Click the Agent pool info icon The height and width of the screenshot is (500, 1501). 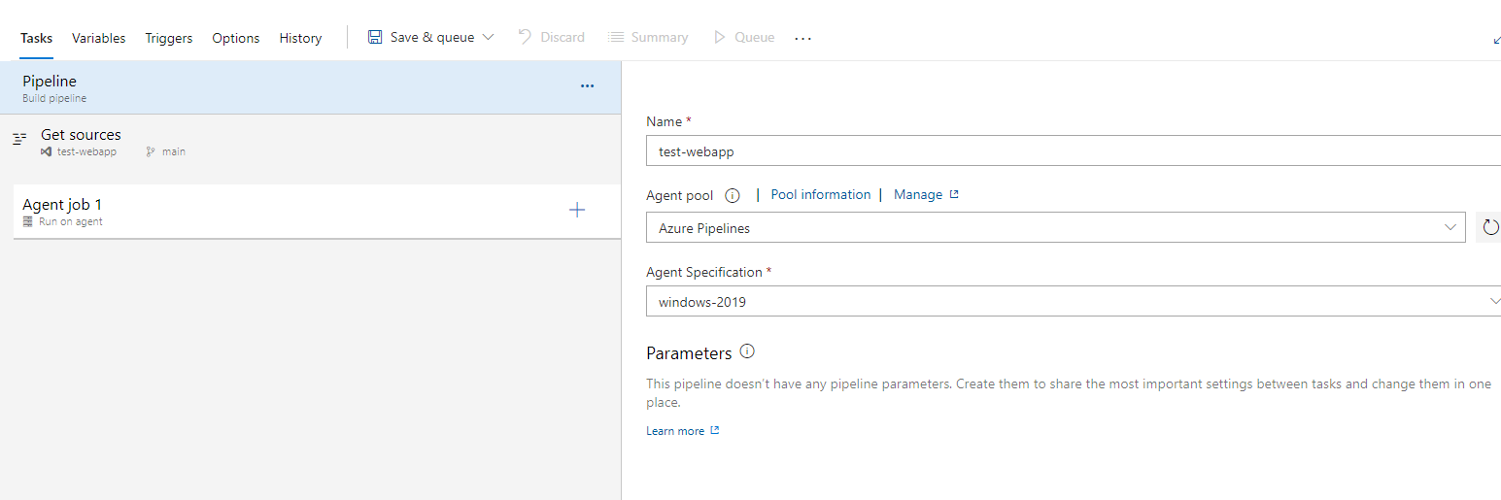coord(733,195)
